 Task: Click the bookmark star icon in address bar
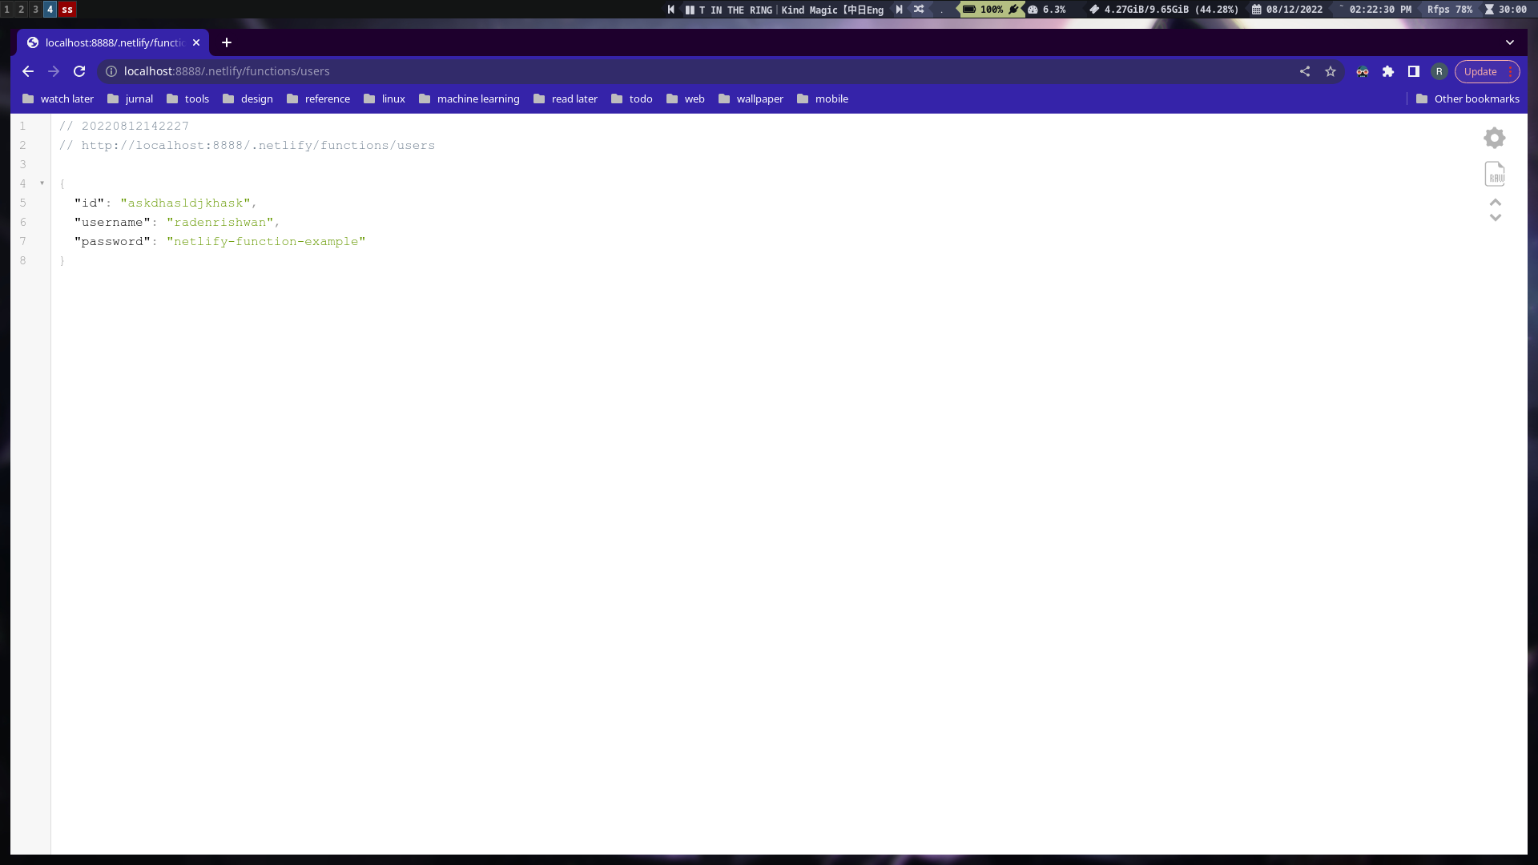1331,70
